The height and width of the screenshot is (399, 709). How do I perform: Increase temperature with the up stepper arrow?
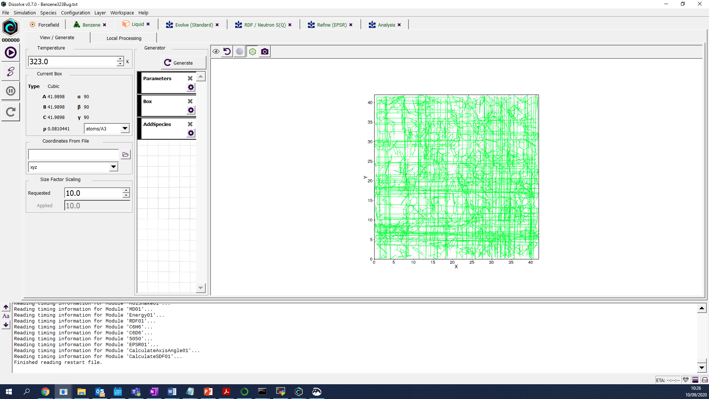point(120,59)
